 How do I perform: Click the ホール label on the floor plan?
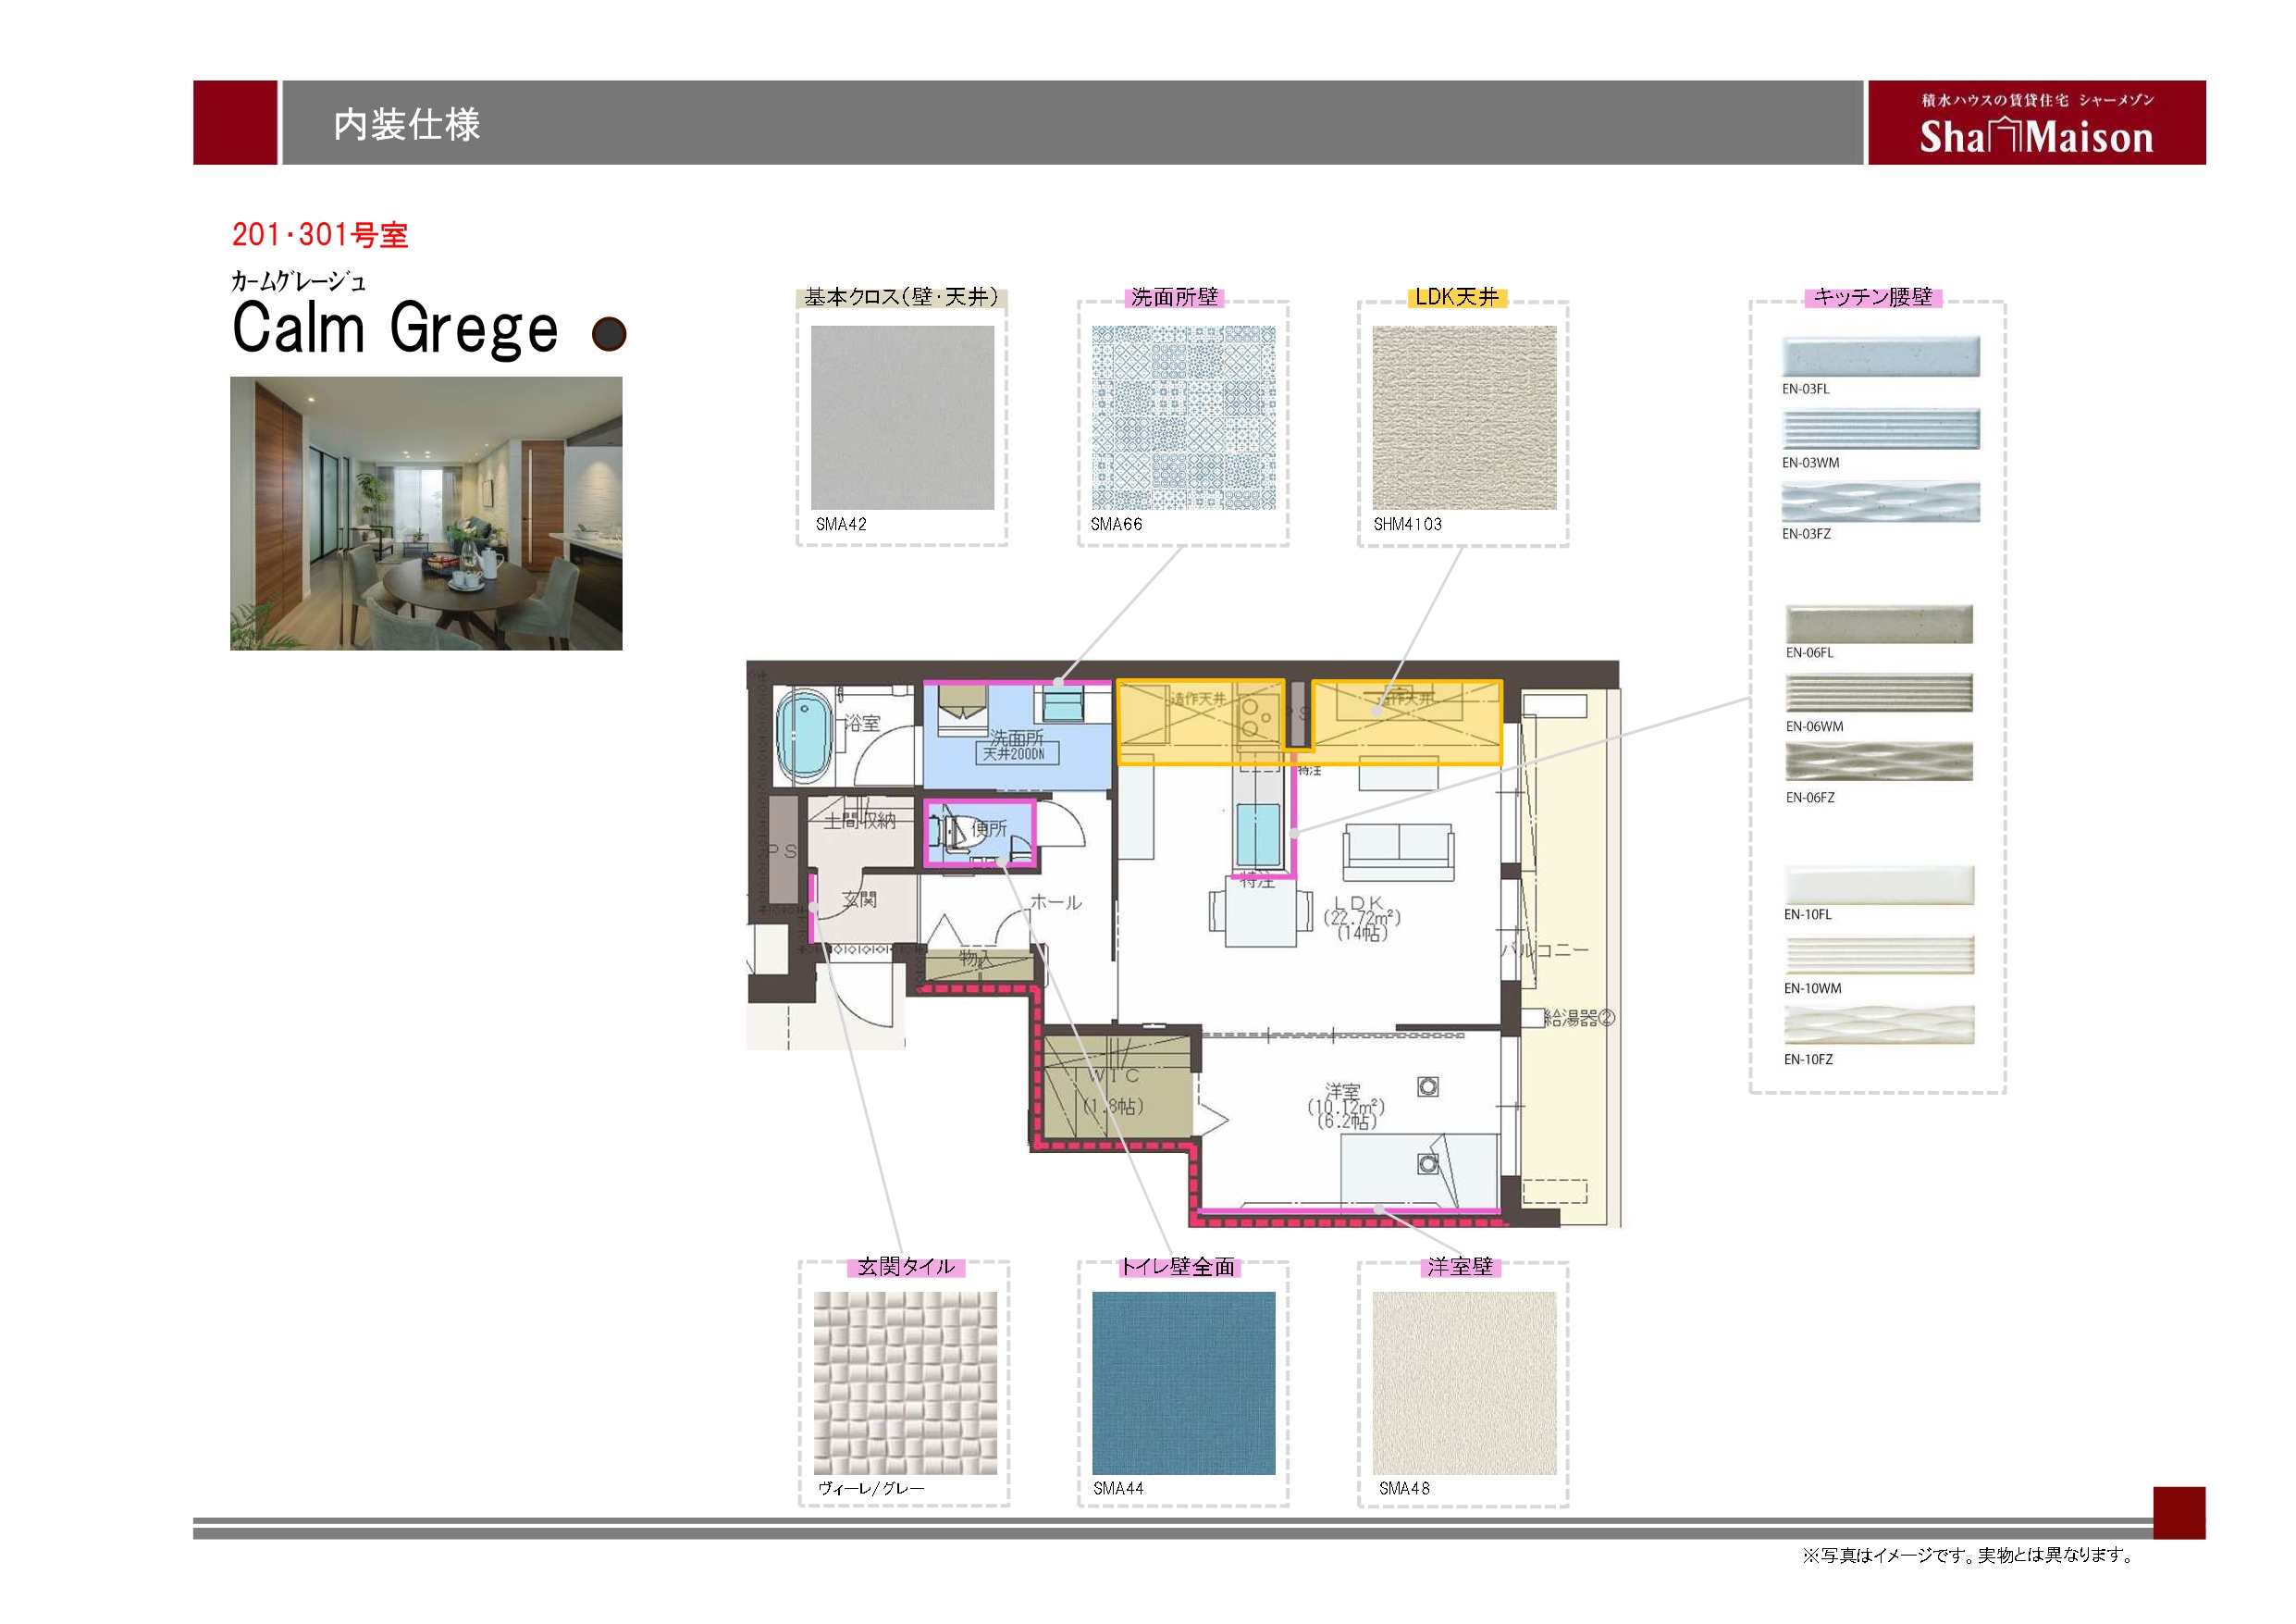(1056, 902)
